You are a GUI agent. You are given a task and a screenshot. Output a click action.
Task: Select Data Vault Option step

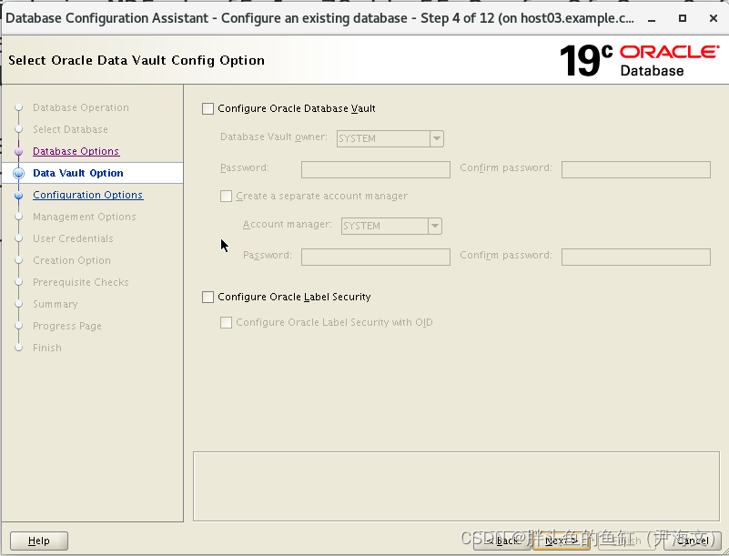click(78, 173)
